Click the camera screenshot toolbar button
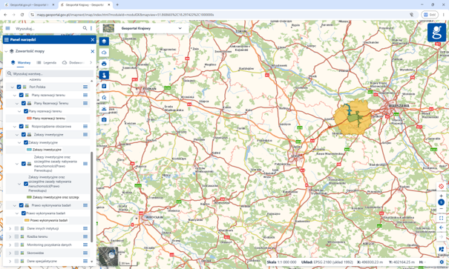The image size is (449, 269). point(104,119)
